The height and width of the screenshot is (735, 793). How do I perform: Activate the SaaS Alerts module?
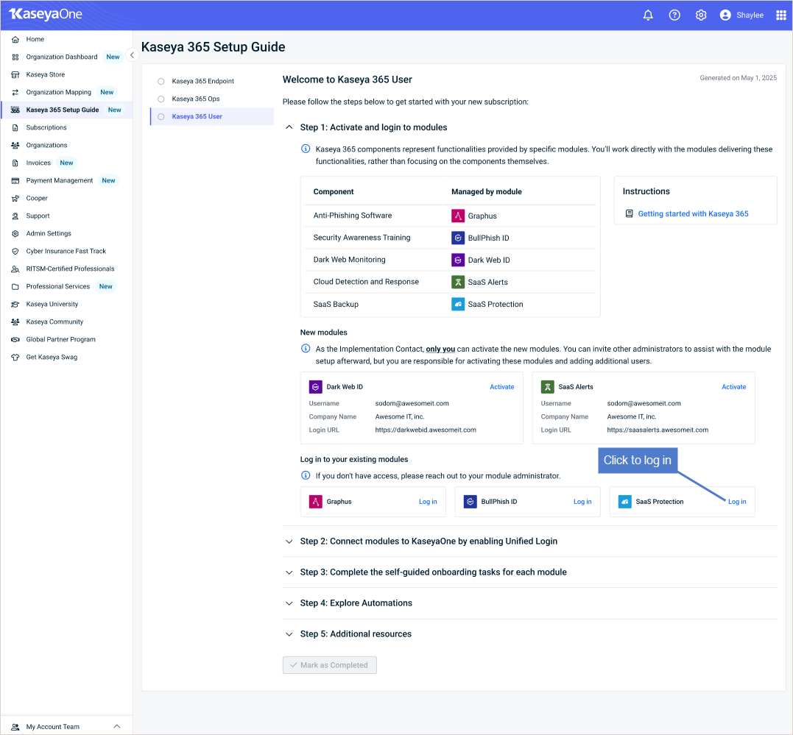[733, 387]
